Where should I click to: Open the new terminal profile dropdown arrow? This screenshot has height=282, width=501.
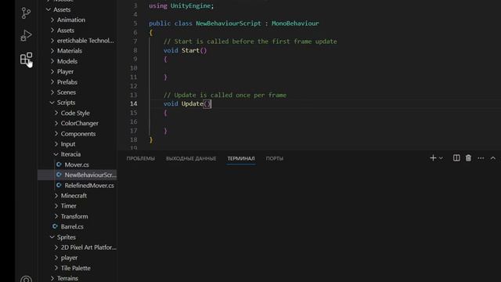coord(441,158)
